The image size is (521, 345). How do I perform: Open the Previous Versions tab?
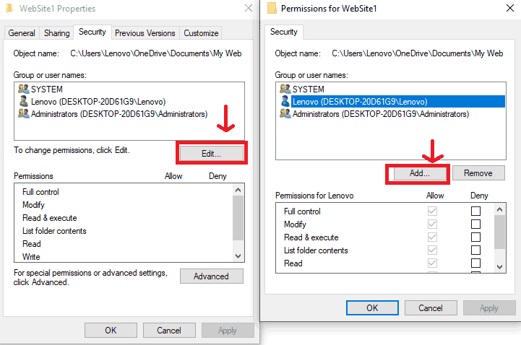pyautogui.click(x=145, y=33)
